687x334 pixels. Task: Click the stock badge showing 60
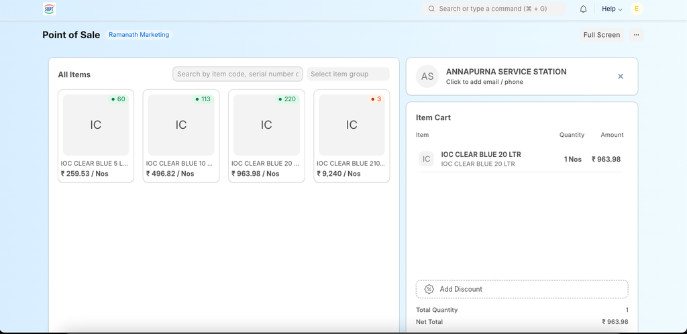118,99
